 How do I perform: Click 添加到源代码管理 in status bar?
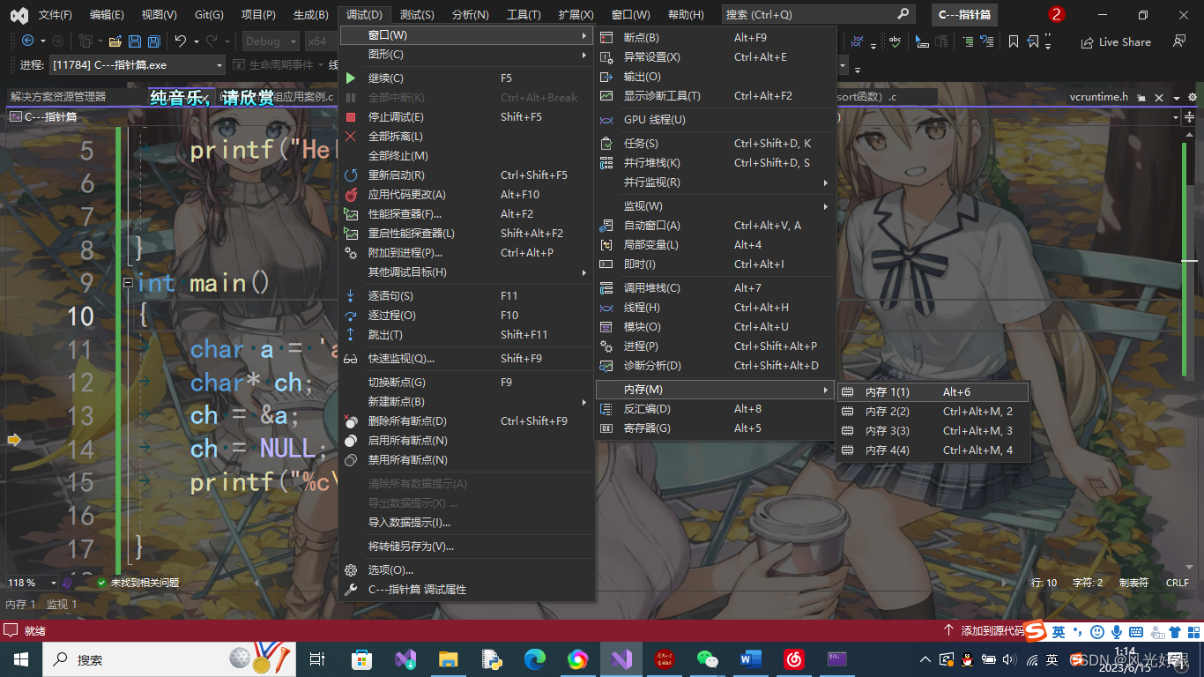click(984, 631)
